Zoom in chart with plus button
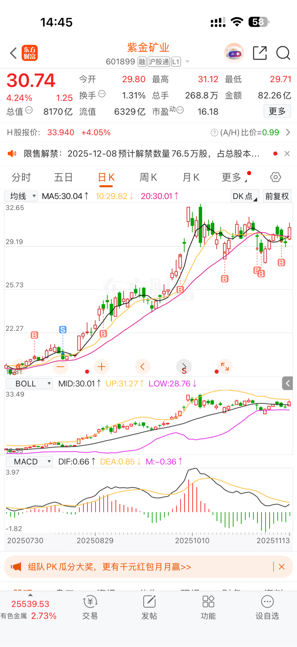This screenshot has height=647, width=297. 102,366
